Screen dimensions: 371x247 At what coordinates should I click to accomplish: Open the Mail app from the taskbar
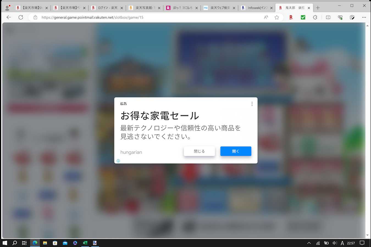(65, 243)
